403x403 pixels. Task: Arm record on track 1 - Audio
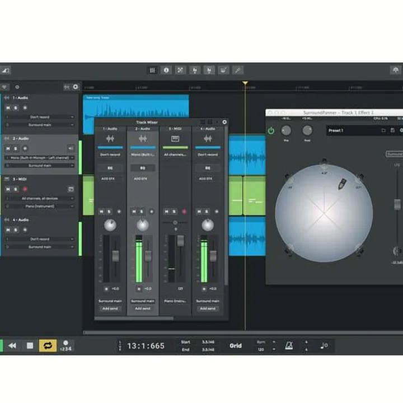25,107
